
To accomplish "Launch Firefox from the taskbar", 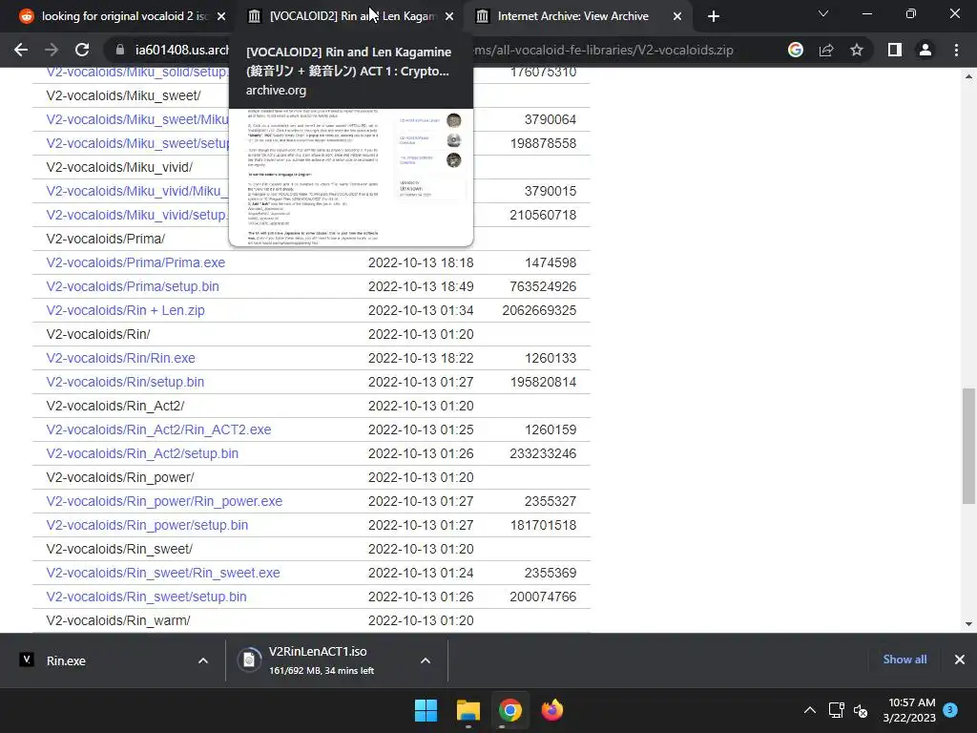I will (x=551, y=710).
